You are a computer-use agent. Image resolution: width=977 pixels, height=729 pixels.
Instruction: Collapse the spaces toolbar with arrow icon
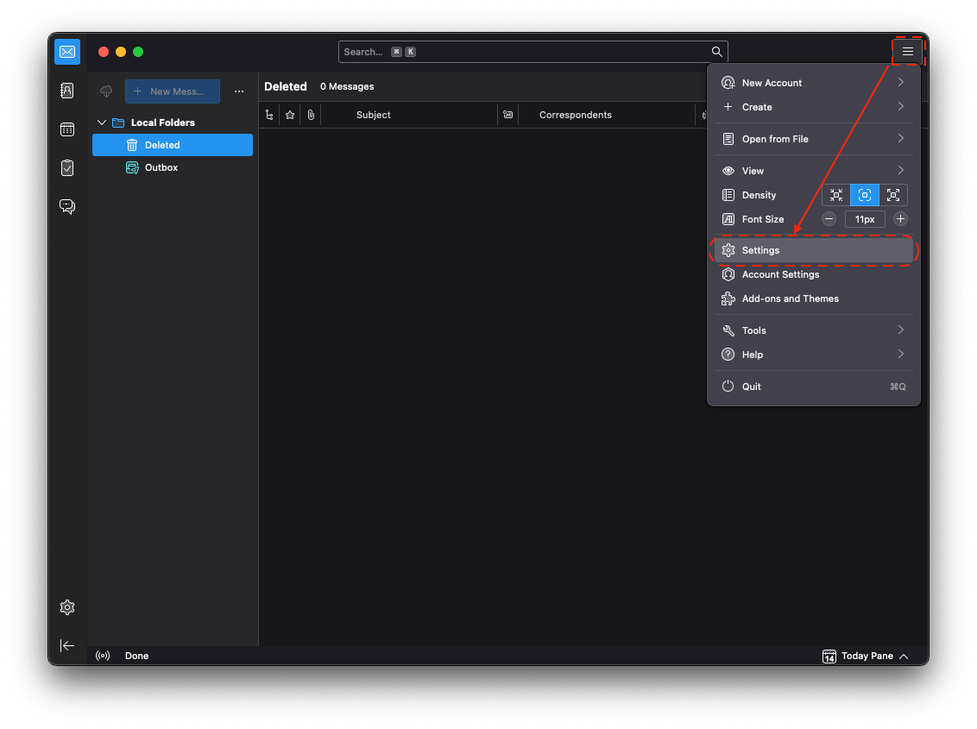[x=67, y=645]
